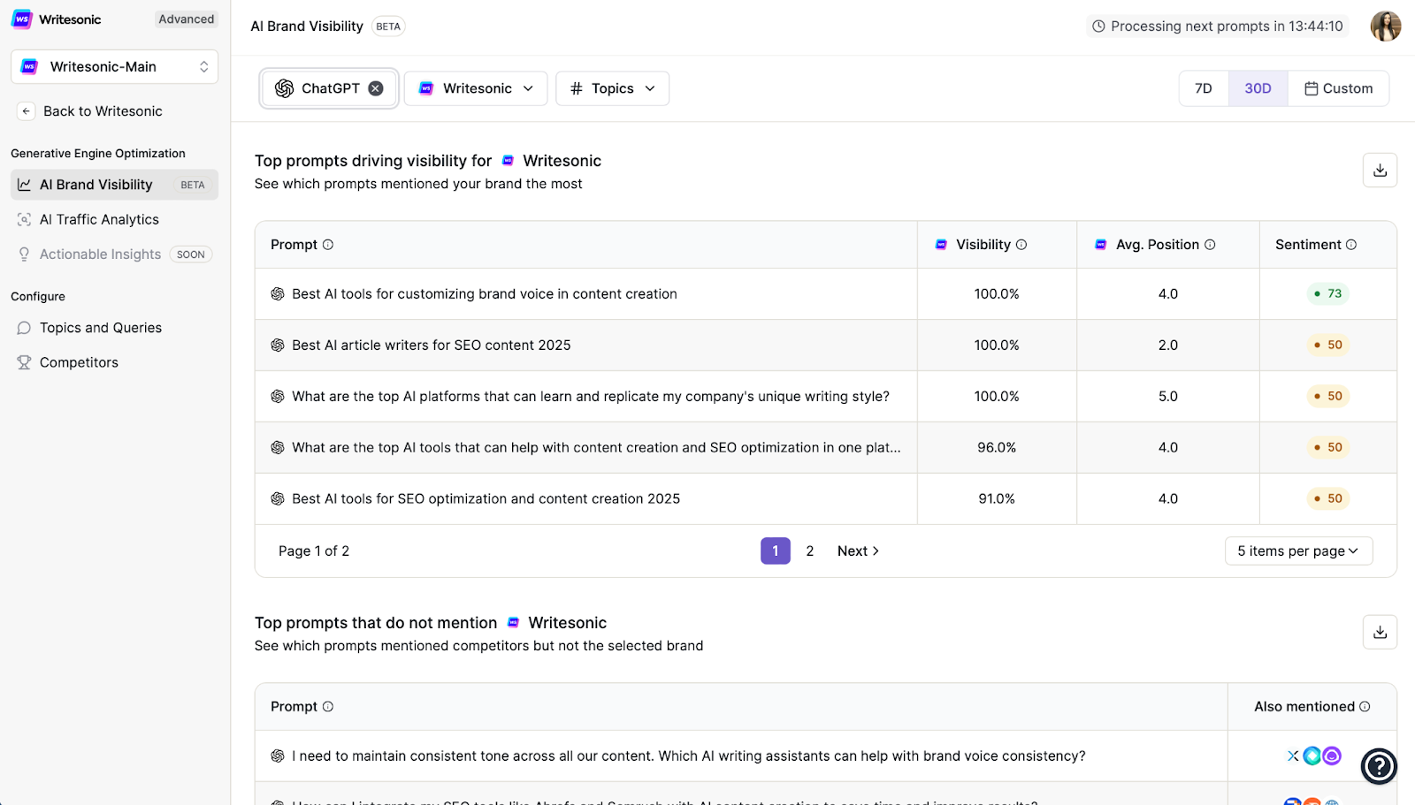The image size is (1415, 805).
Task: Open prompt about maintaining consistent tone across content
Action: pyautogui.click(x=689, y=756)
